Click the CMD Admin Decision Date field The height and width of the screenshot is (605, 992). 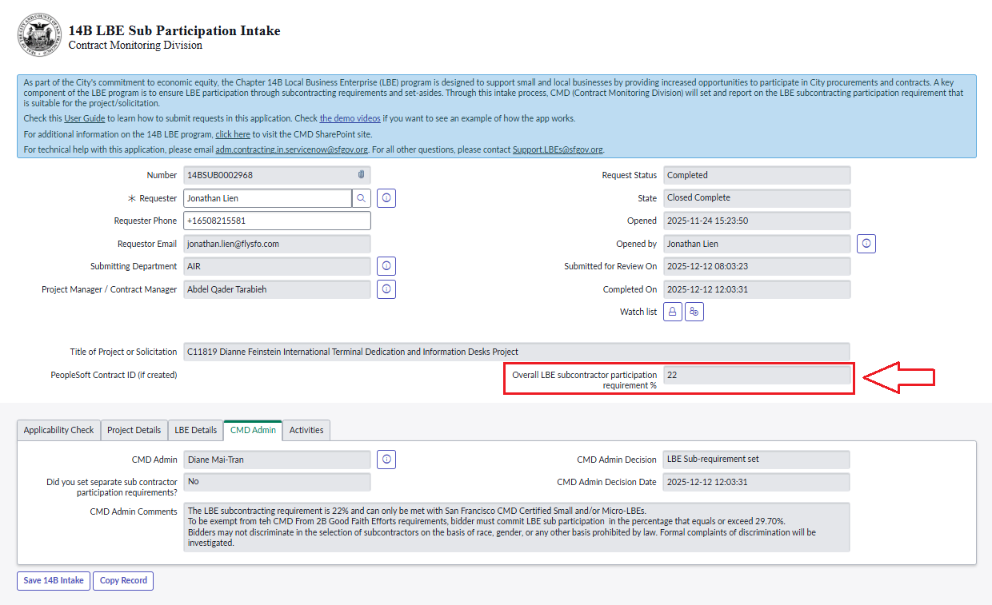(x=757, y=482)
